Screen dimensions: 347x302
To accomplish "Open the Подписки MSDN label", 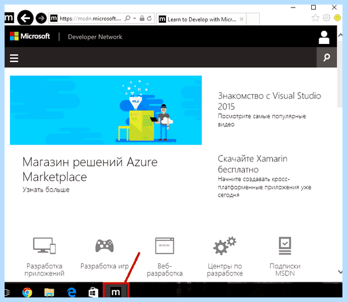I will coord(285,270).
